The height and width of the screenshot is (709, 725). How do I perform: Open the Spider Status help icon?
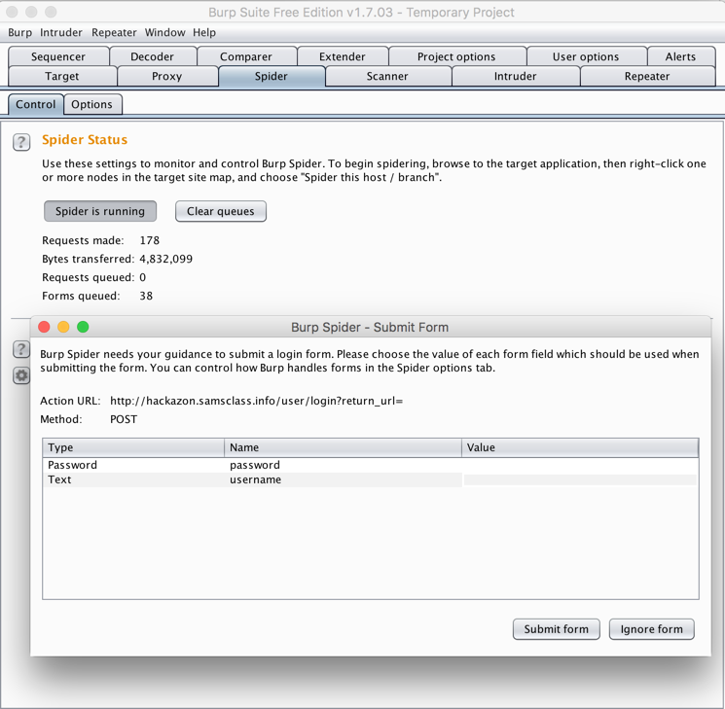(21, 142)
